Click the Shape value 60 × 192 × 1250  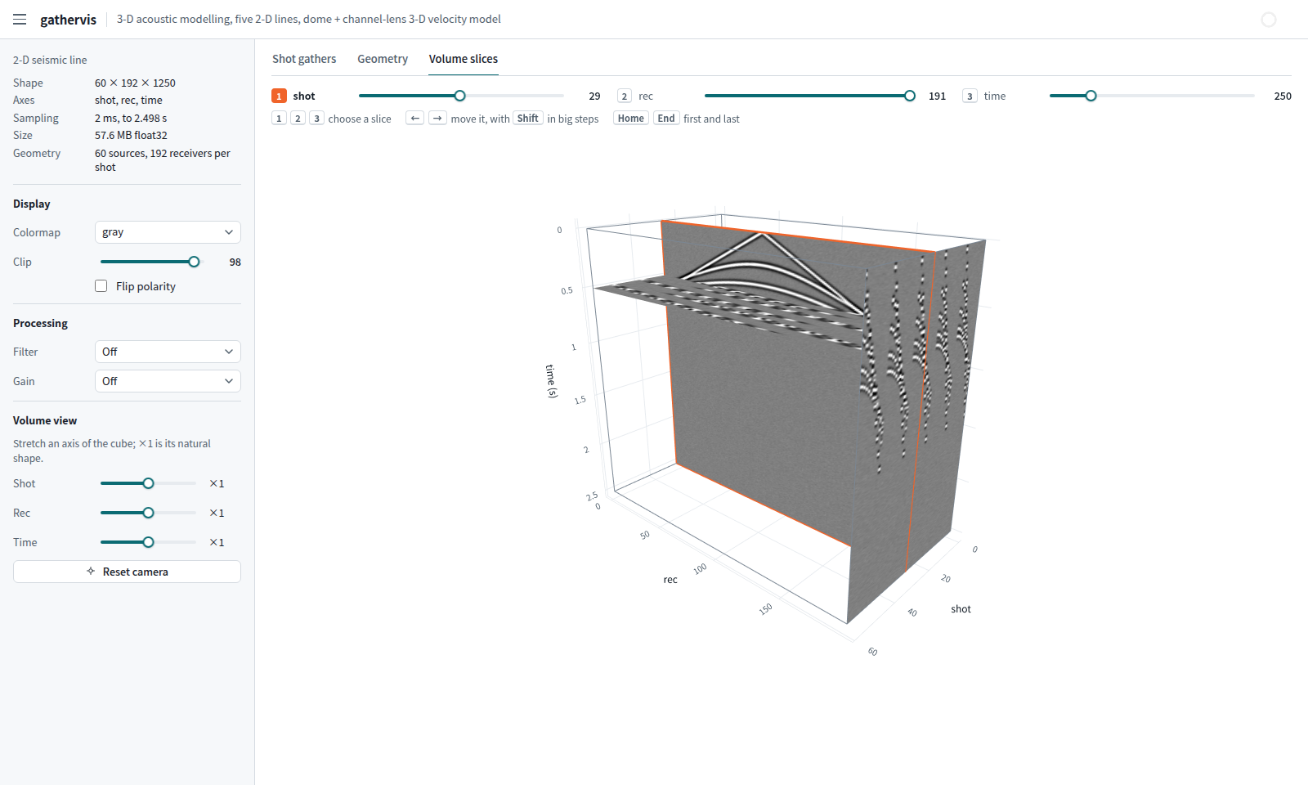click(x=135, y=83)
